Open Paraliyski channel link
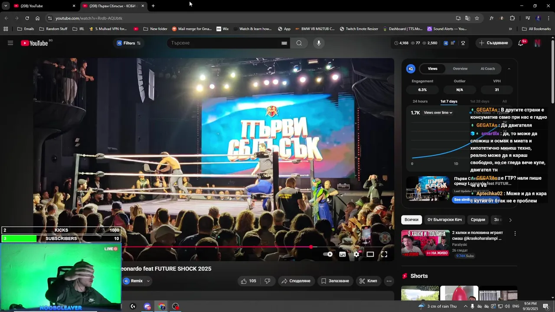Screen dimensions: 555x312 click(x=460, y=244)
